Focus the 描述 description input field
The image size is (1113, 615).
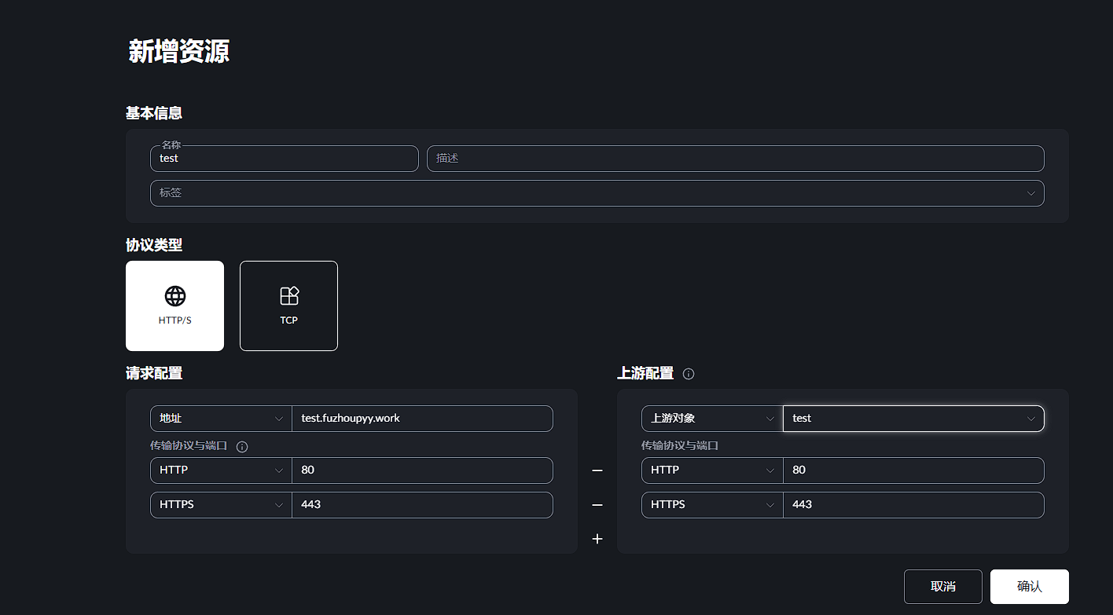(x=735, y=159)
